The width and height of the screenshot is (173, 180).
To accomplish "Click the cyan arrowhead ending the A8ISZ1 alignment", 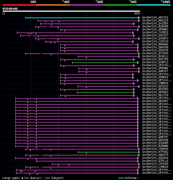I will 139,18.
